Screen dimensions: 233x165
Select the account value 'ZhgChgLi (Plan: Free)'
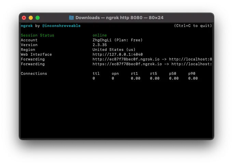(x=118, y=40)
